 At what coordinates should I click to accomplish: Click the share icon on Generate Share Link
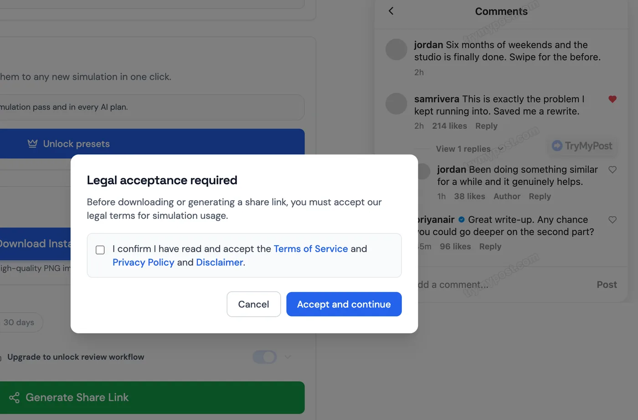coord(14,398)
